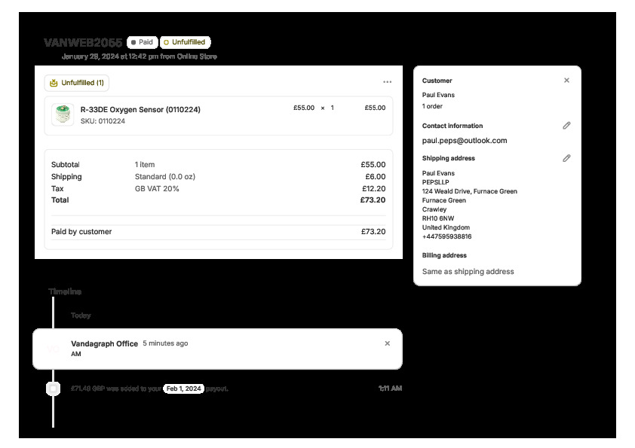The height and width of the screenshot is (448, 635).
Task: Click the 1:11 AM payout timestamp
Action: pos(390,389)
